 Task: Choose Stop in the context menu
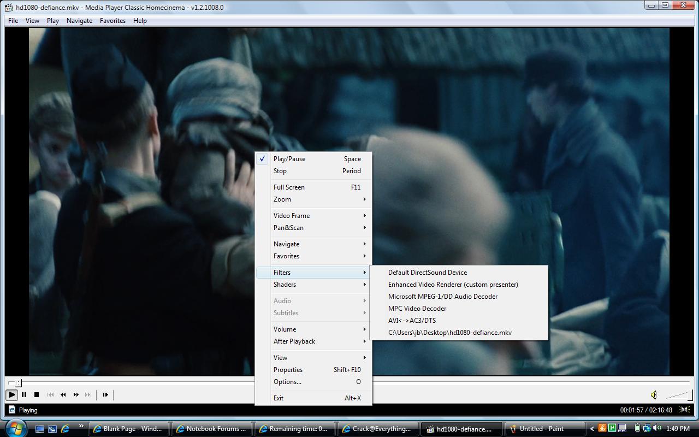(313, 171)
